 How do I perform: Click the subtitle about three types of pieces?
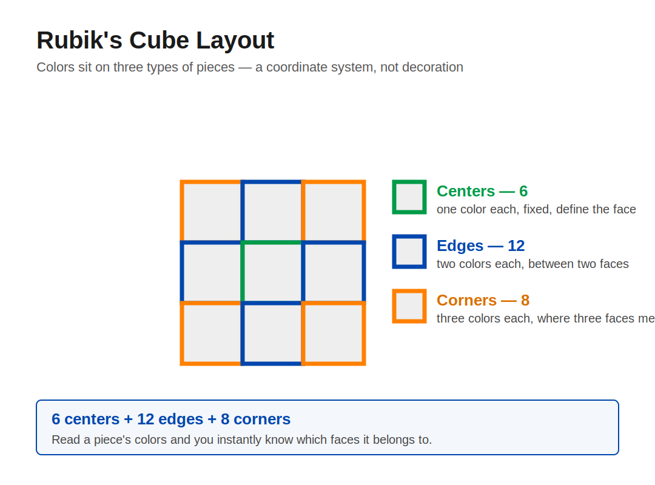(250, 67)
